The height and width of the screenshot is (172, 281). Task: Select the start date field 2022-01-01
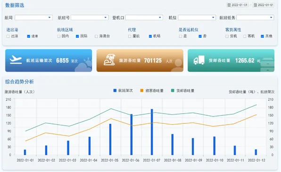point(238,5)
